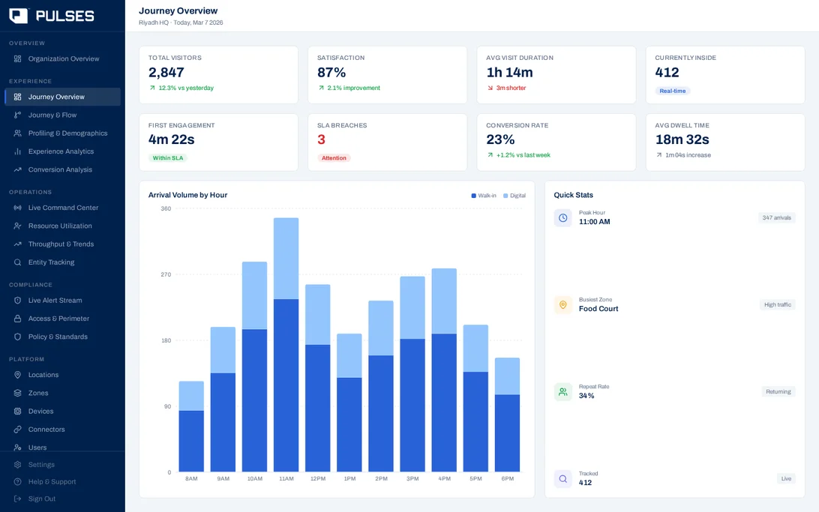Click the Pulses logo icon
Screen dimensions: 819x512
click(x=18, y=16)
